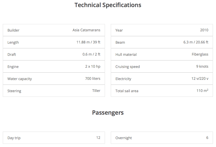Select the year 2010 value
This screenshot has height=147, width=216.
coord(204,30)
